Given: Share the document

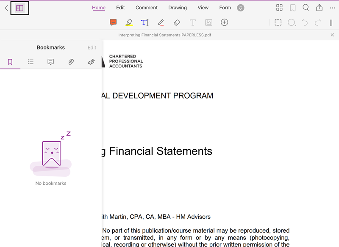Looking at the screenshot, I should (319, 8).
